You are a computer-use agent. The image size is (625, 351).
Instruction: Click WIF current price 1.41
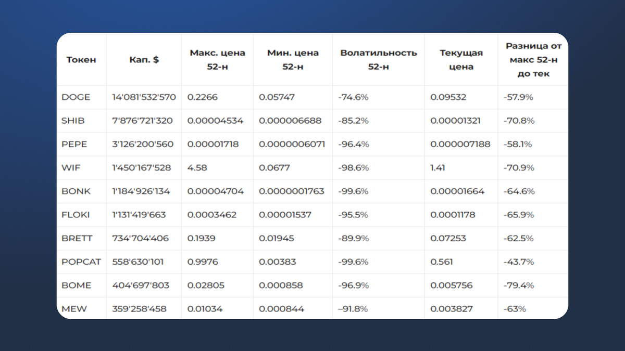438,168
